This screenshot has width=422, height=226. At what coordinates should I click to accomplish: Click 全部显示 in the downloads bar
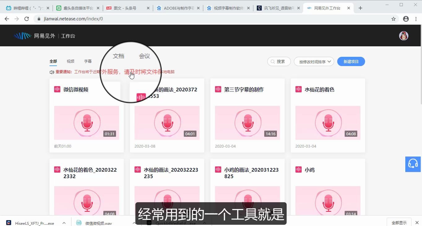pyautogui.click(x=399, y=223)
